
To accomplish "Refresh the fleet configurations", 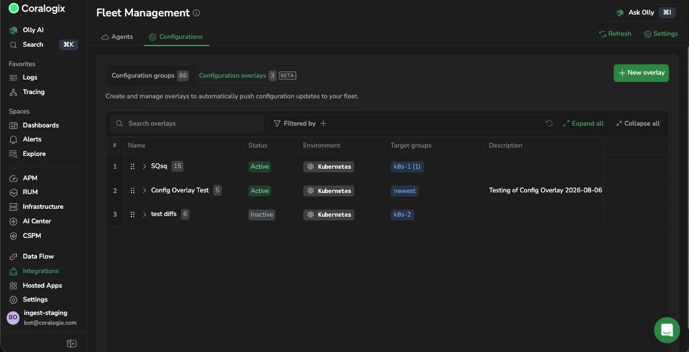I will coord(615,34).
